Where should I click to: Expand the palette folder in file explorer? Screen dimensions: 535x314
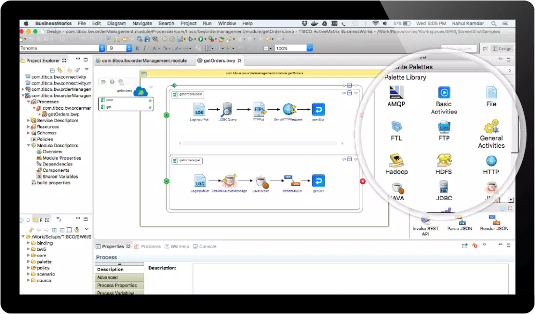pyautogui.click(x=28, y=262)
